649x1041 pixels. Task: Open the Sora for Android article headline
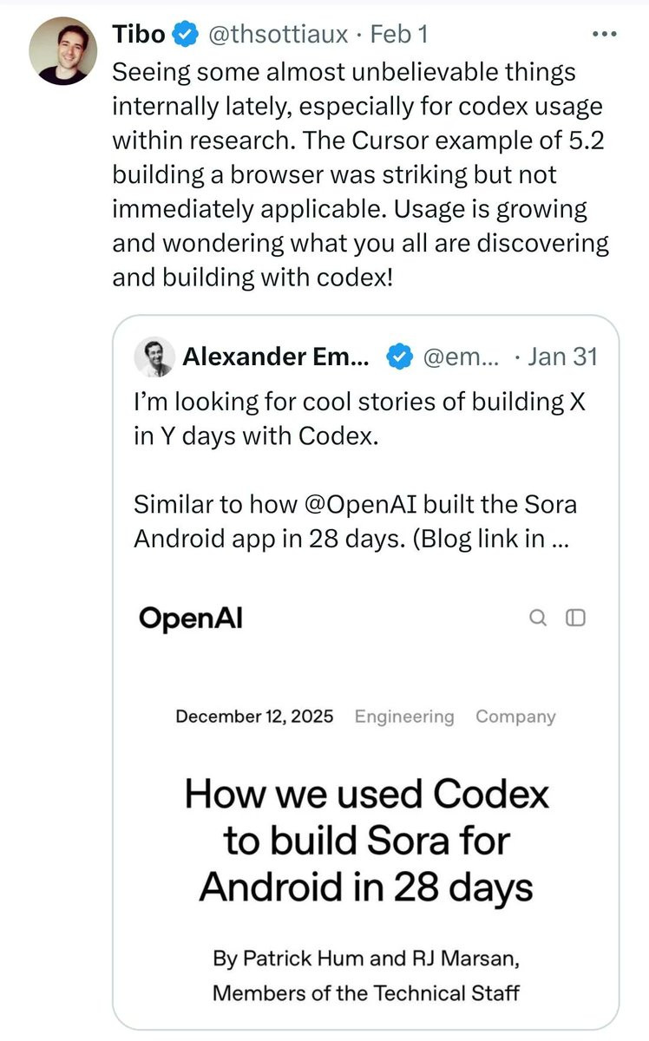[x=366, y=841]
